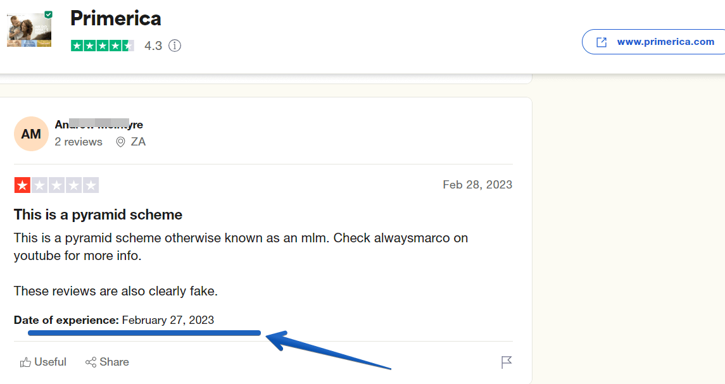
Task: Click the location pin icon beside ZA
Action: [x=120, y=142]
